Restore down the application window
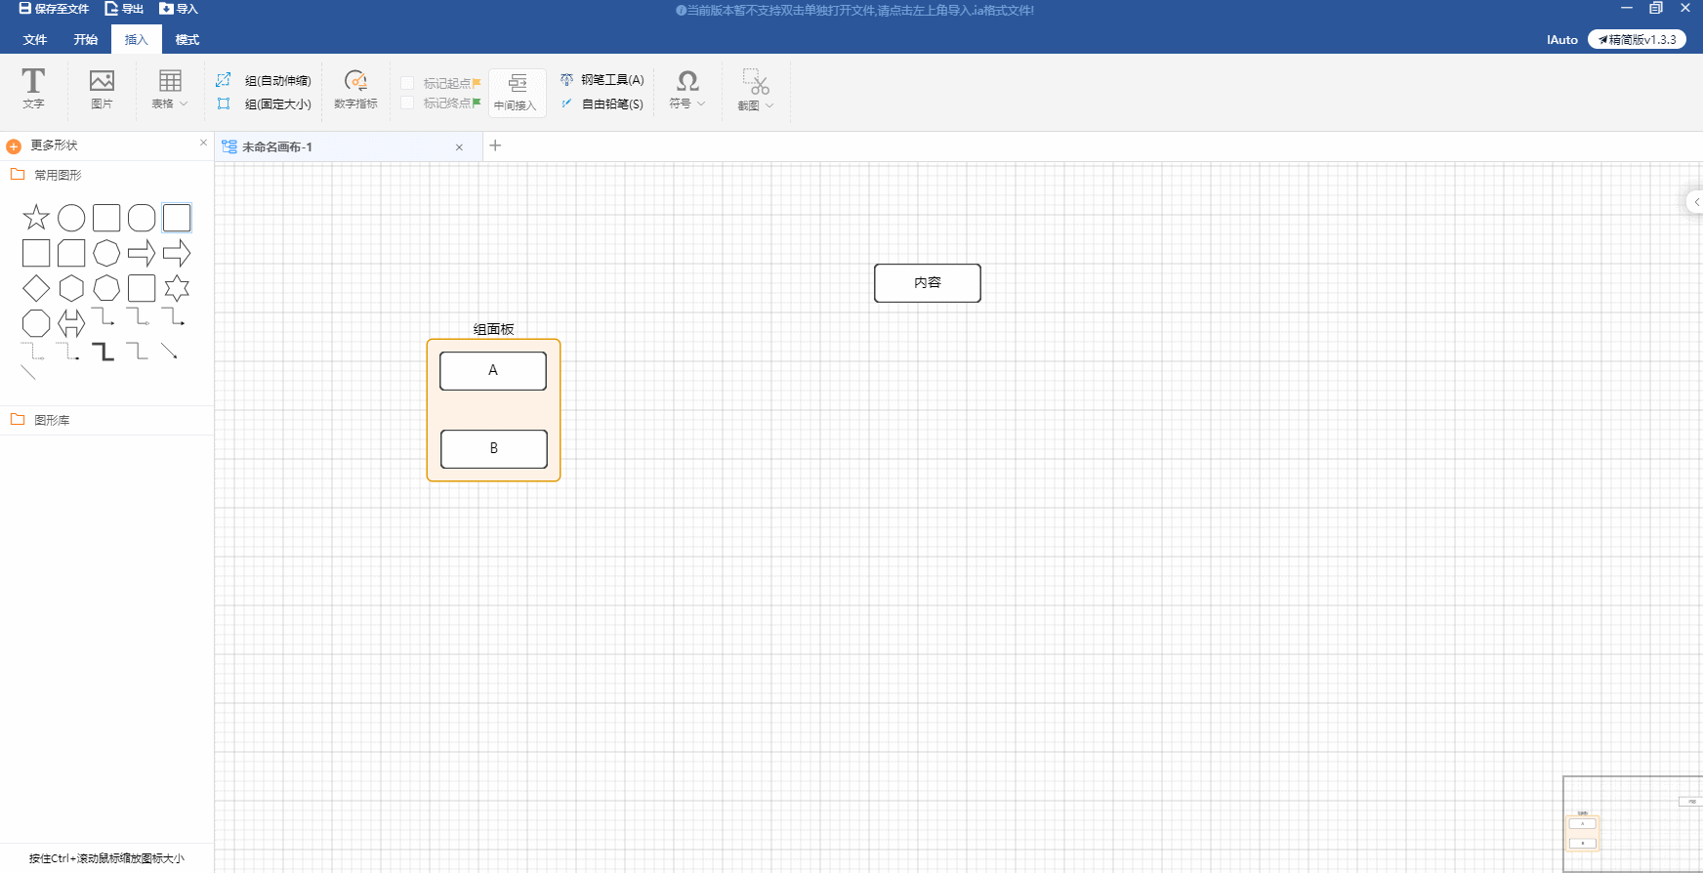The width and height of the screenshot is (1703, 873). [1656, 8]
